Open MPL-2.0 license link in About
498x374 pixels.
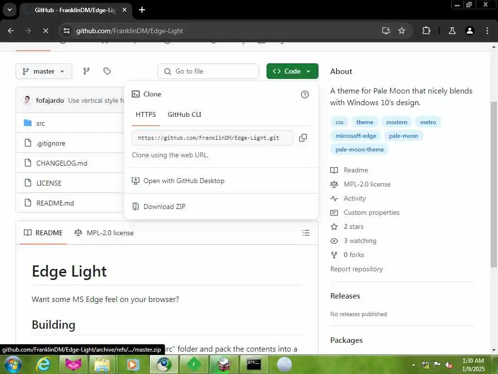(360, 184)
